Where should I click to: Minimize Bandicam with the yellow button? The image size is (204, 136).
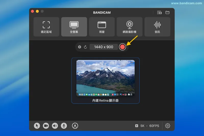[x=37, y=11]
